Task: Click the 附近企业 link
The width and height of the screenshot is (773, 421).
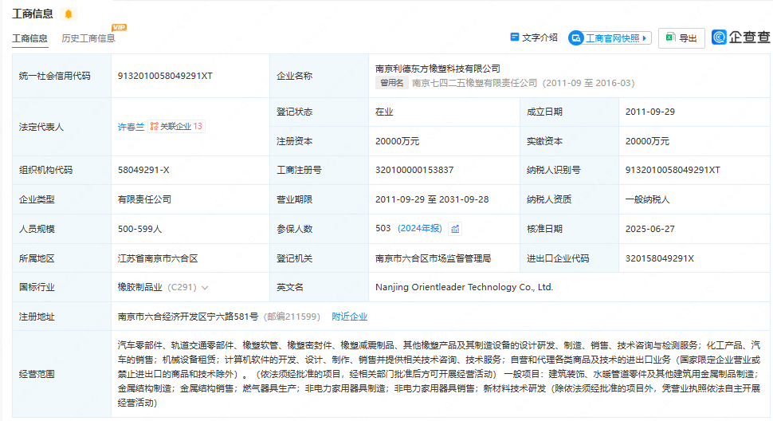Action: click(349, 317)
